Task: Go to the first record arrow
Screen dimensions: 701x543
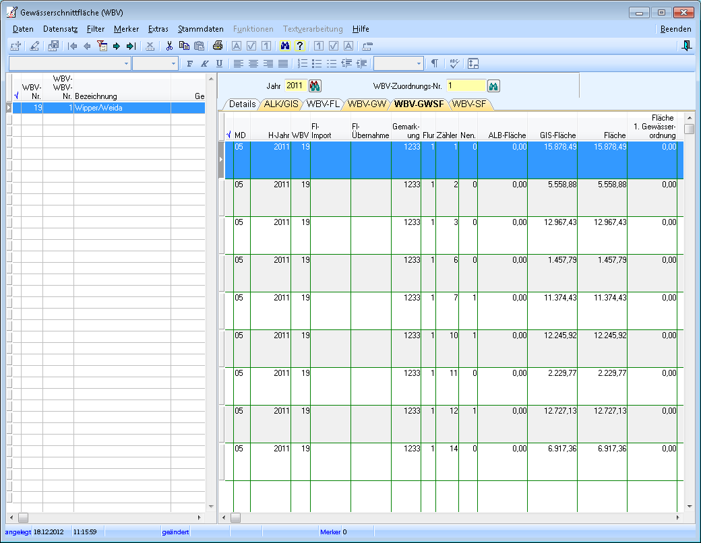Action: click(72, 46)
